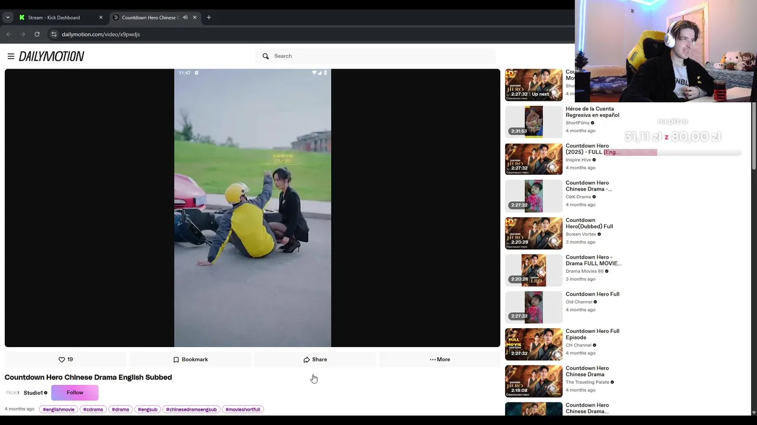757x425 pixels.
Task: Bookmark this video
Action: tap(190, 359)
